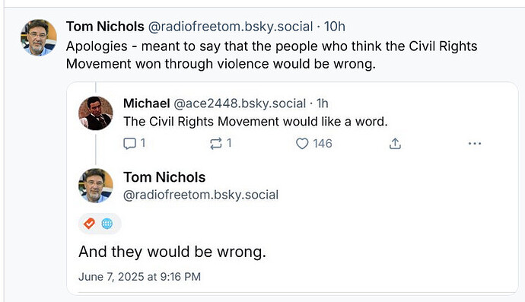The image size is (525, 302).
Task: Click the blue globe badge icon
Action: tap(107, 224)
